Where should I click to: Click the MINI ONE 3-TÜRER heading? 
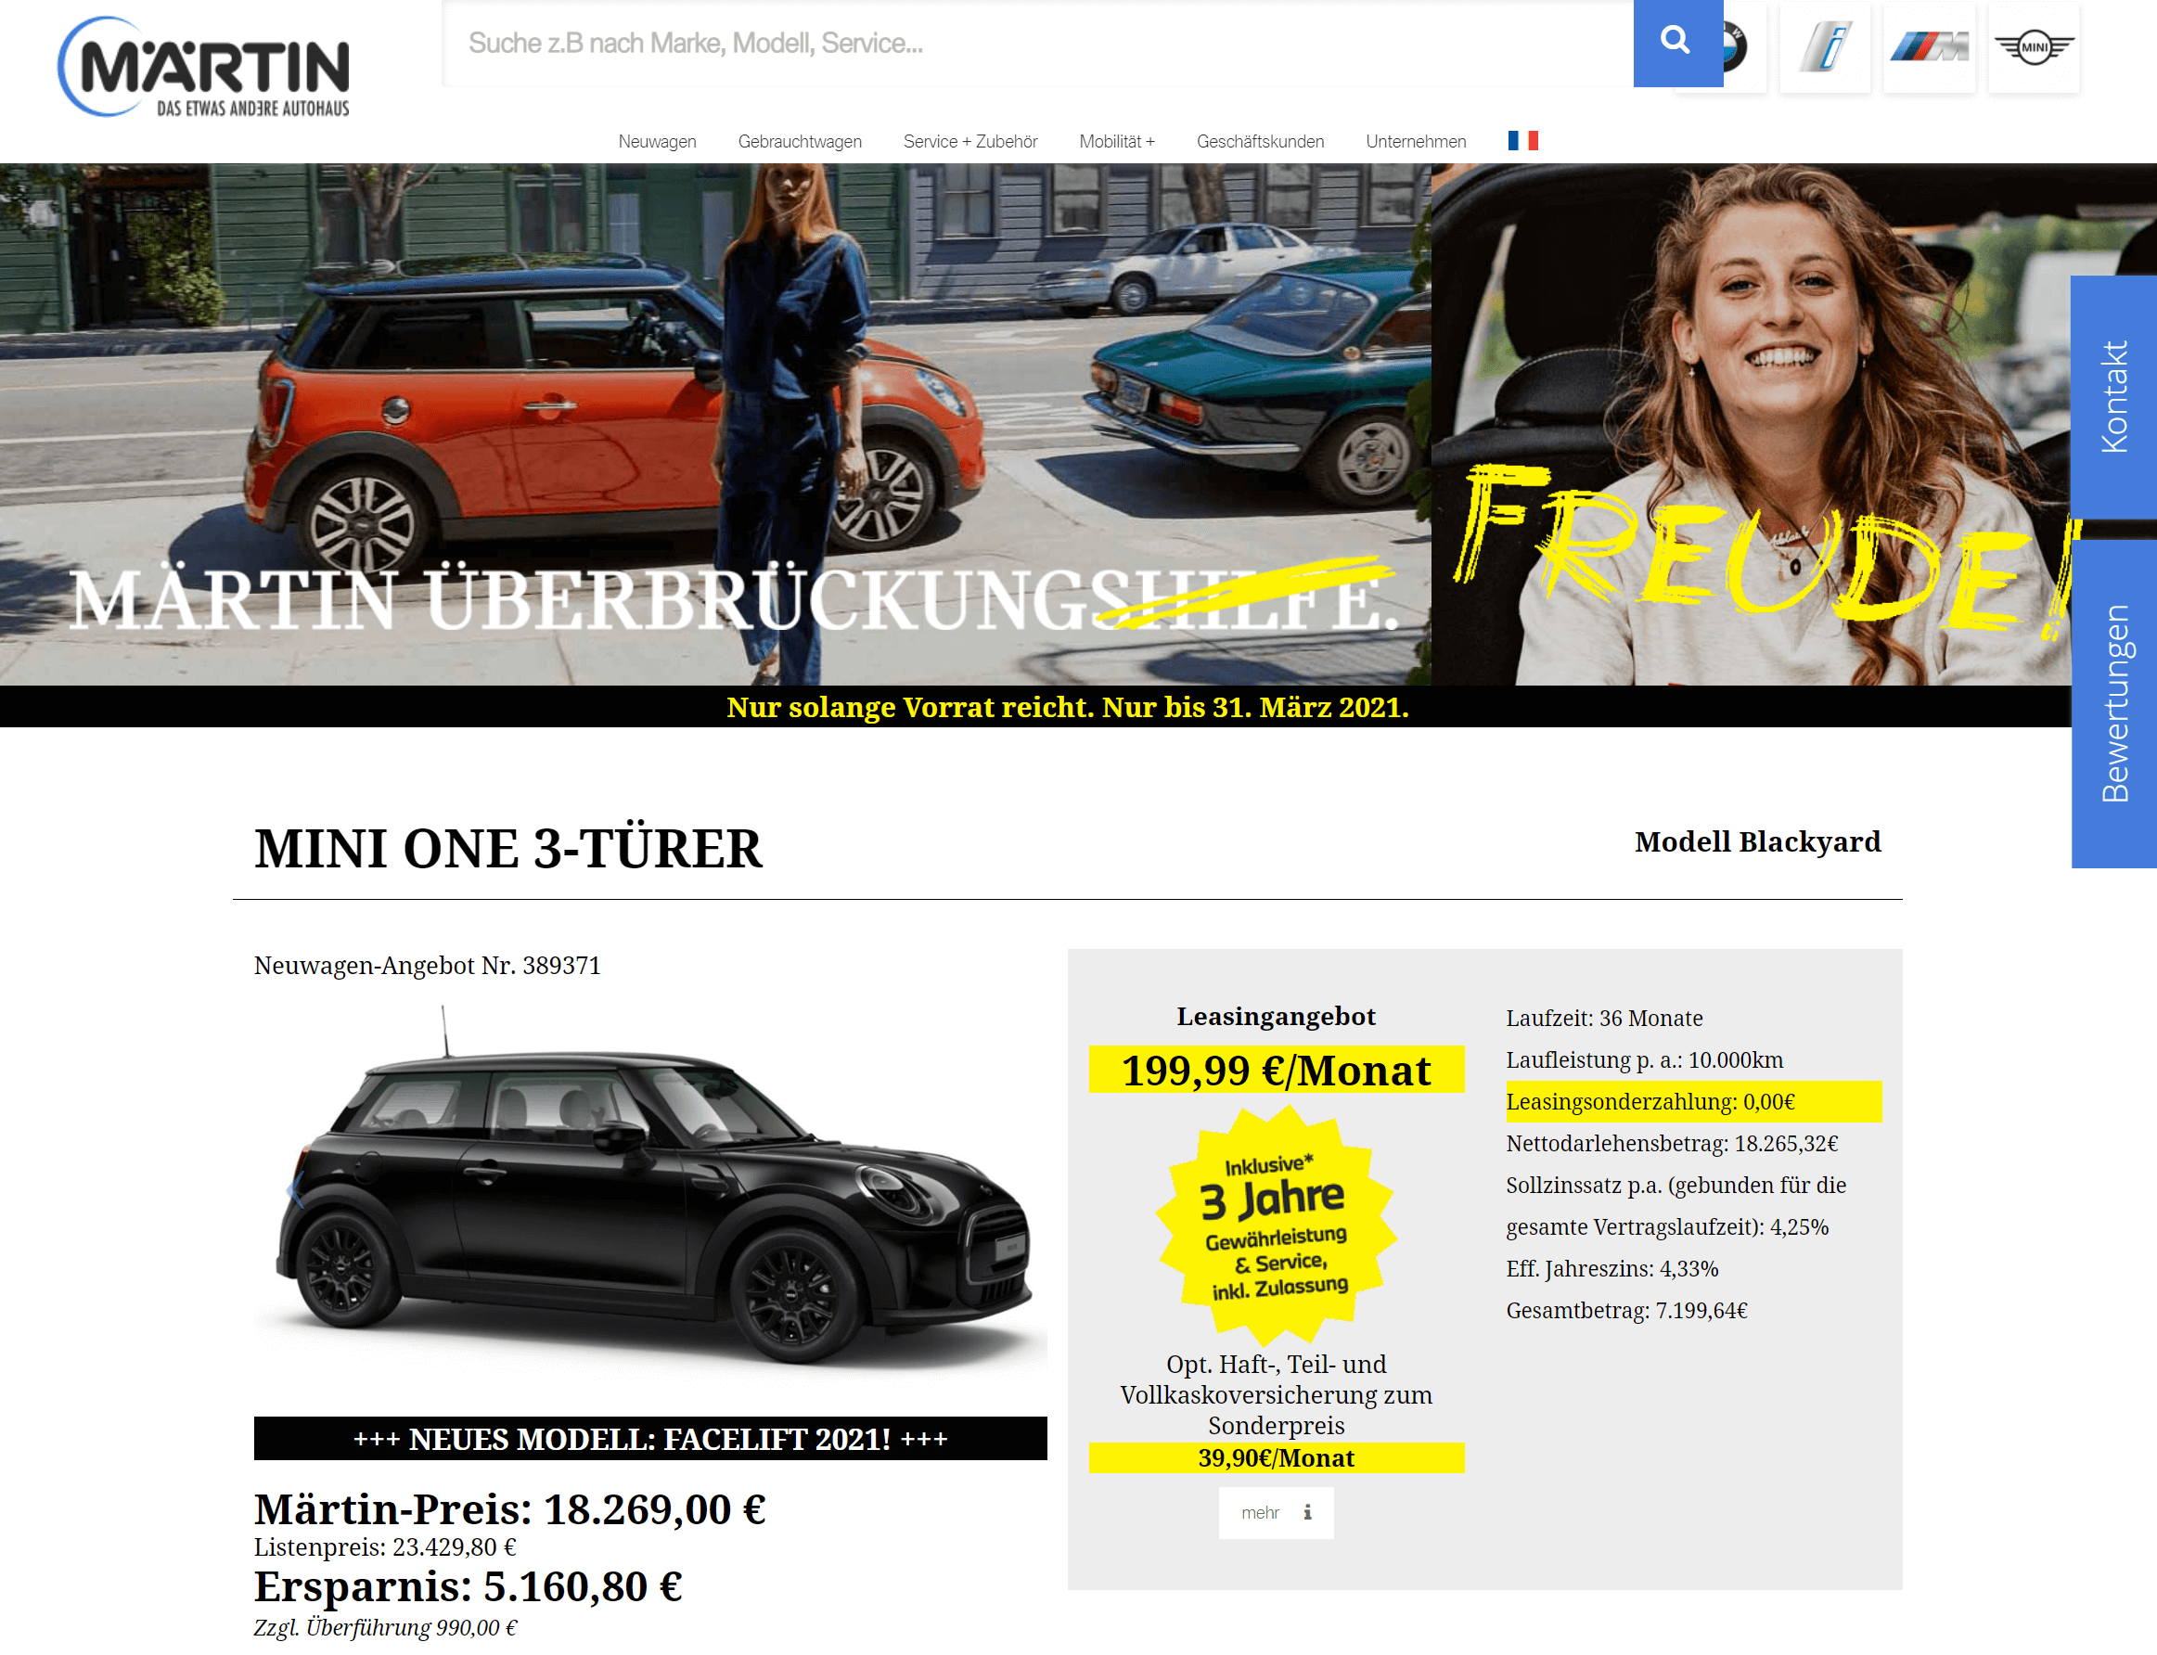(508, 849)
